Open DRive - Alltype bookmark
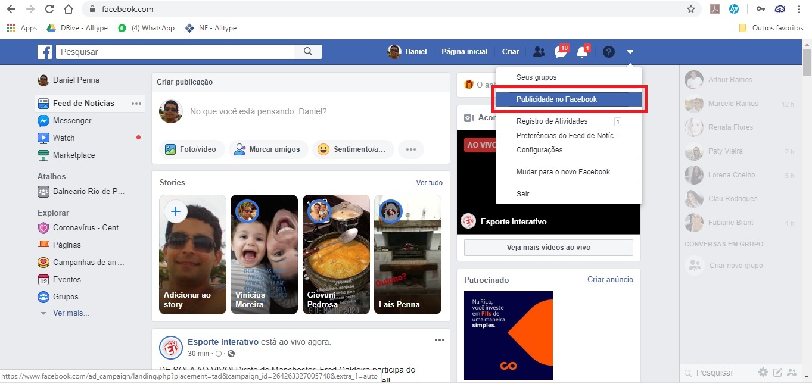812x384 pixels. pos(76,28)
